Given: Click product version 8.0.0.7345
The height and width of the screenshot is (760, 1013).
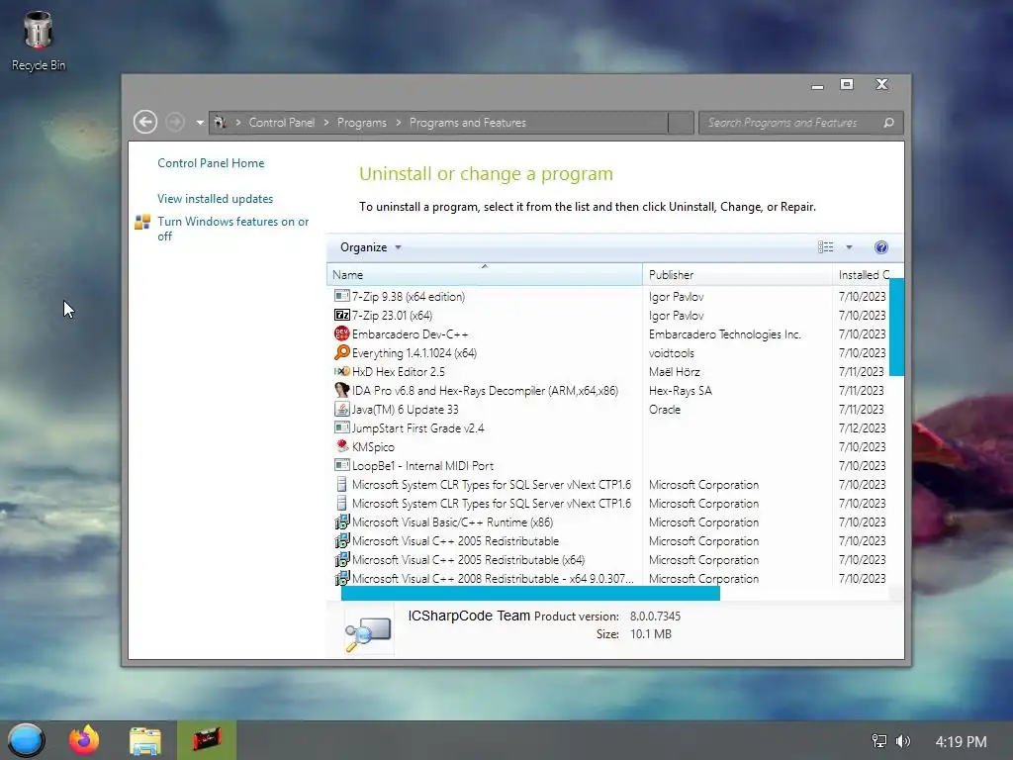Looking at the screenshot, I should [655, 616].
